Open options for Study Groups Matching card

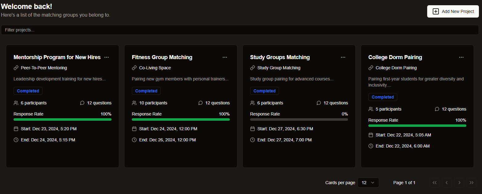click(x=343, y=57)
